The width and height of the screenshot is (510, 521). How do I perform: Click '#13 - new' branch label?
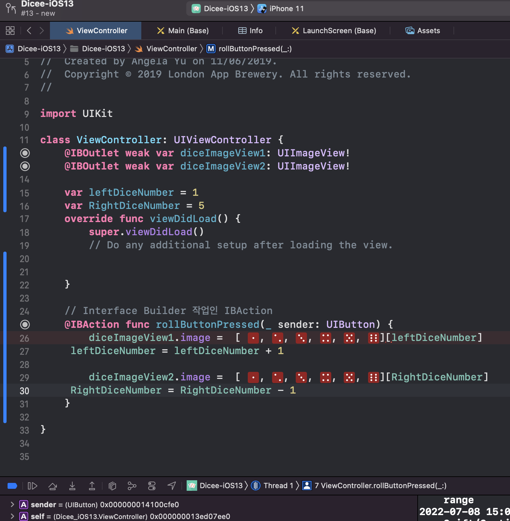[x=38, y=13]
